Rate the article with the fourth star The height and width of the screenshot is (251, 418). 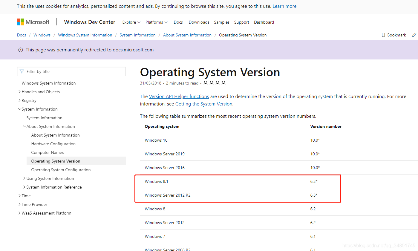(x=223, y=83)
